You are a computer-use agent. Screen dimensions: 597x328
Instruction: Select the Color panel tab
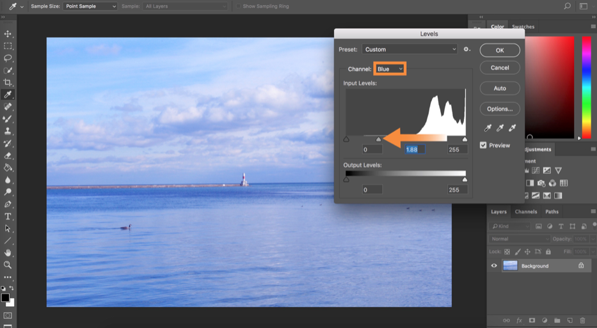(497, 27)
